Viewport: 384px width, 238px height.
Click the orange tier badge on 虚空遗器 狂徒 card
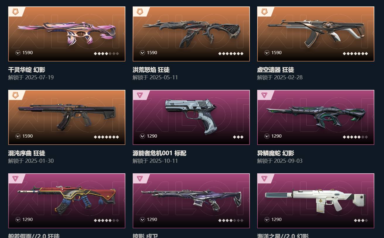(x=264, y=12)
